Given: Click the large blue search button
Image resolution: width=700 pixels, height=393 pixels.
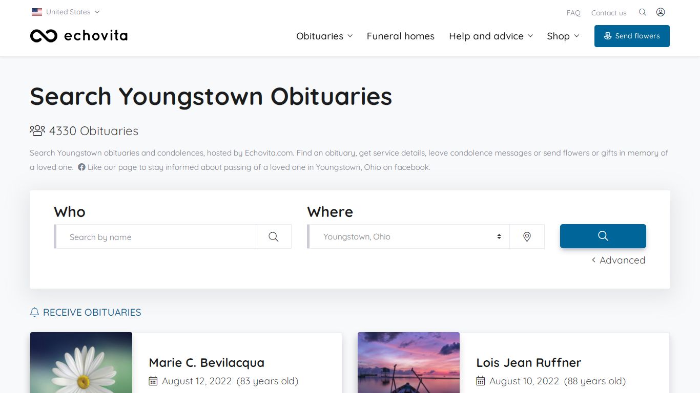Looking at the screenshot, I should (x=603, y=236).
